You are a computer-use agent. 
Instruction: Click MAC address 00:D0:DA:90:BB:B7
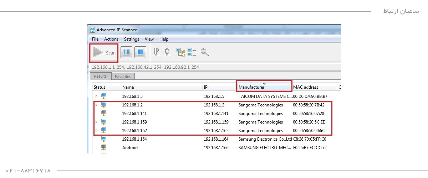click(x=310, y=96)
